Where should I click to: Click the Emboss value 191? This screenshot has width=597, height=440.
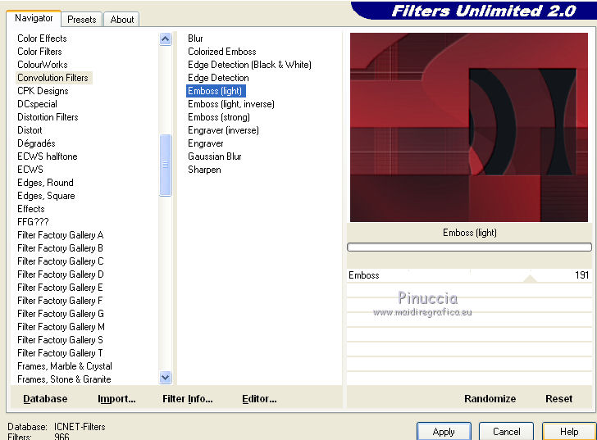pyautogui.click(x=581, y=275)
